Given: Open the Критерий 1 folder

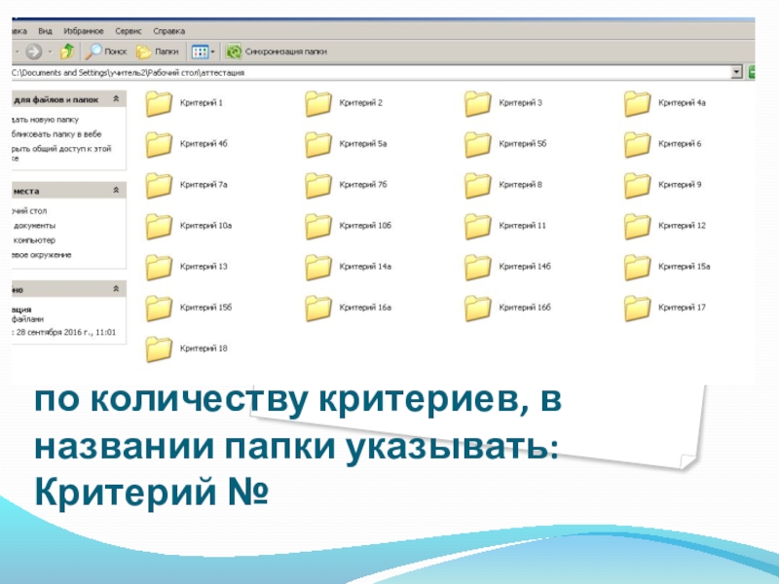Looking at the screenshot, I should tap(160, 103).
